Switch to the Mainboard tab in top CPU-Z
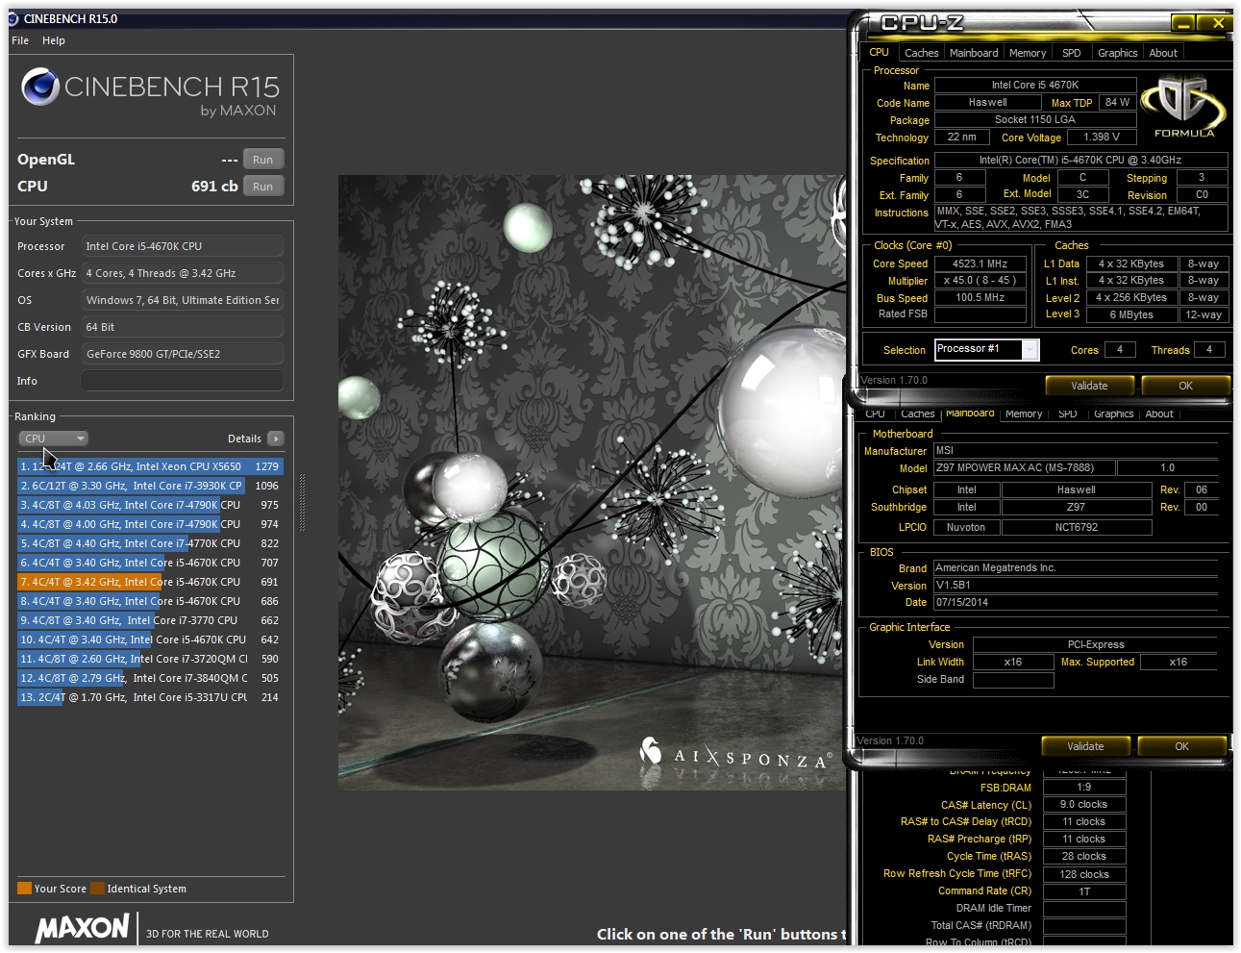 point(974,53)
